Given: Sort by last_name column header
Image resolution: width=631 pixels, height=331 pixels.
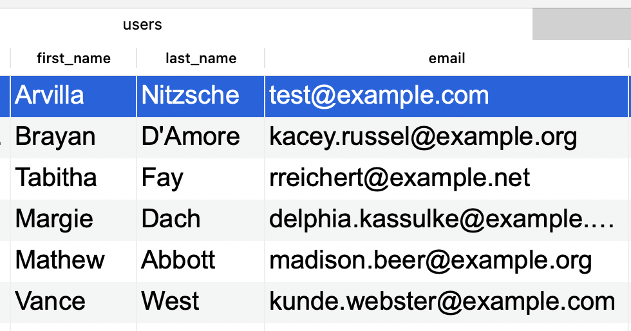Looking at the screenshot, I should (201, 59).
